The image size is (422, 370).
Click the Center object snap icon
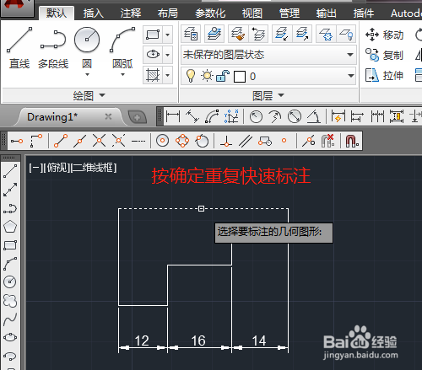[162, 141]
